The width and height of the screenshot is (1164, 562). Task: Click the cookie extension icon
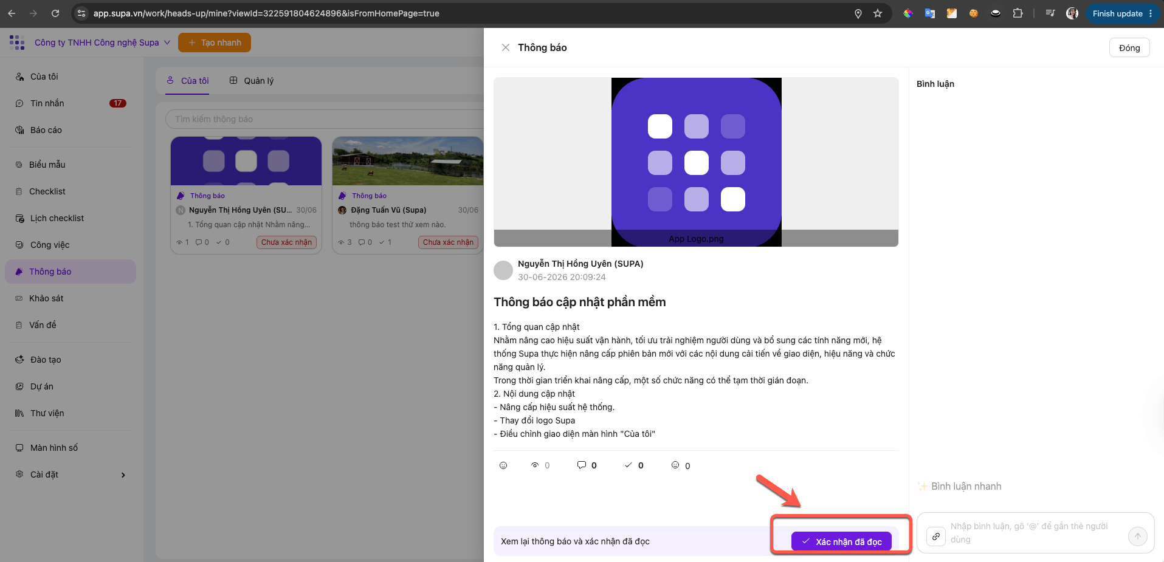[x=974, y=13]
